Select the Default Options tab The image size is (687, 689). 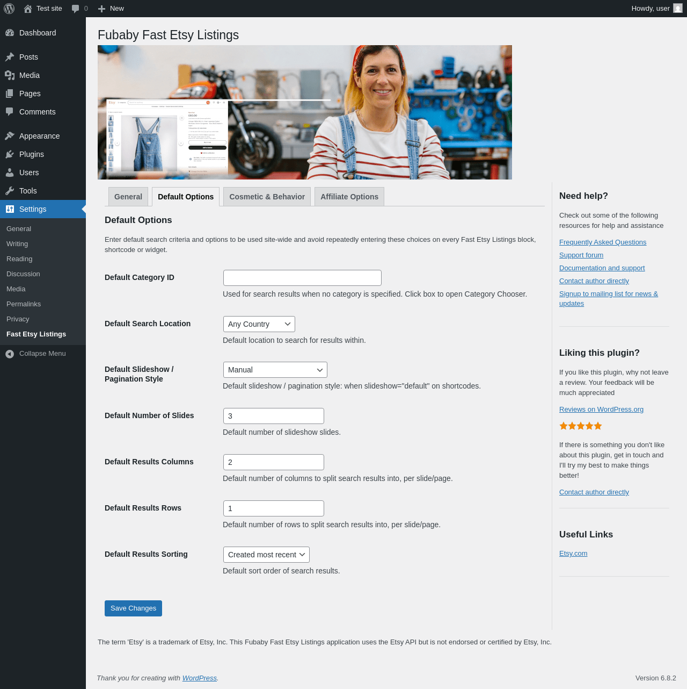click(186, 197)
